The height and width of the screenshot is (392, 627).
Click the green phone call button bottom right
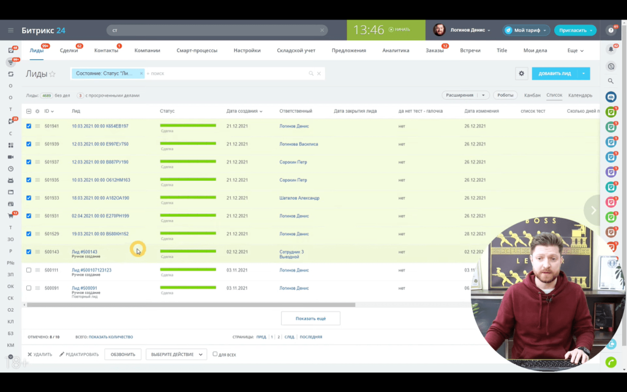coord(611,362)
